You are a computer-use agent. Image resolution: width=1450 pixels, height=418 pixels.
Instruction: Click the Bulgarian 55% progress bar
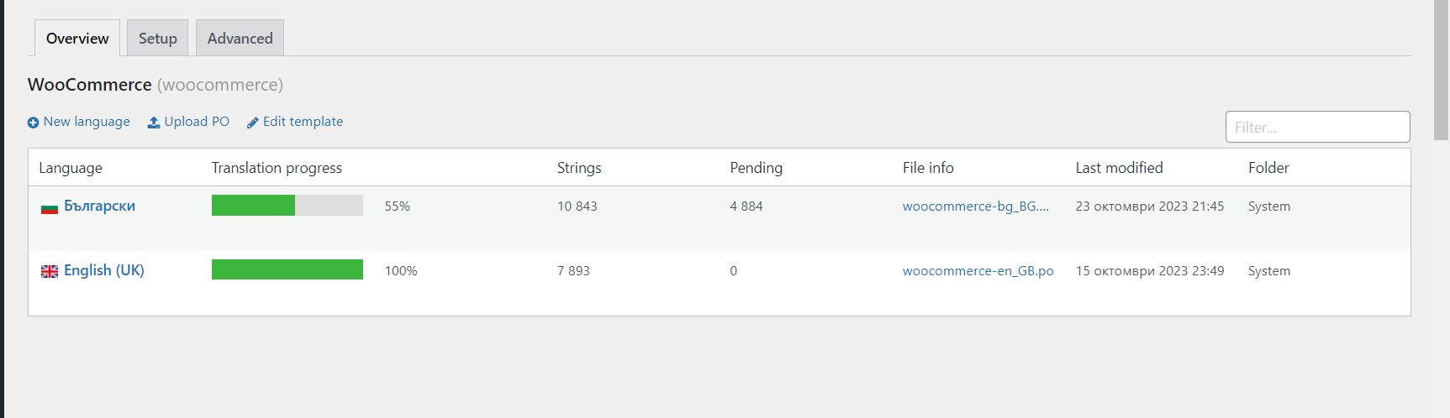(x=287, y=206)
